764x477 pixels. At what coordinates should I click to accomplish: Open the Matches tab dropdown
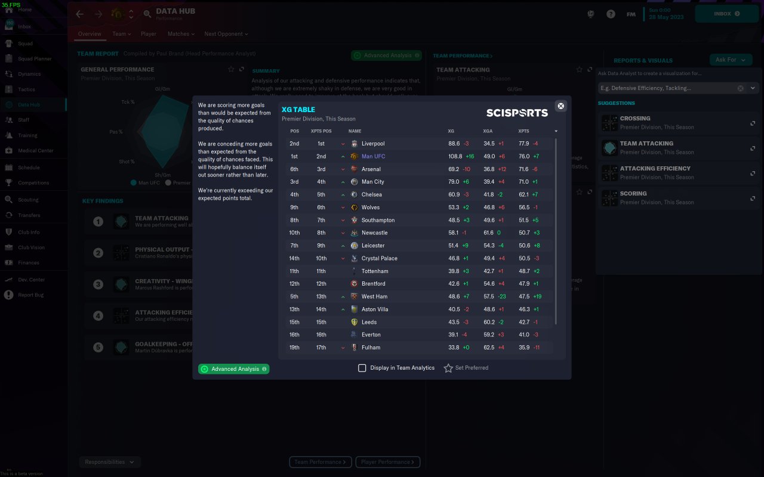tap(181, 34)
